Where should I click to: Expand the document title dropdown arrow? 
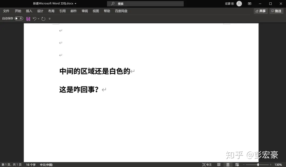point(75,4)
